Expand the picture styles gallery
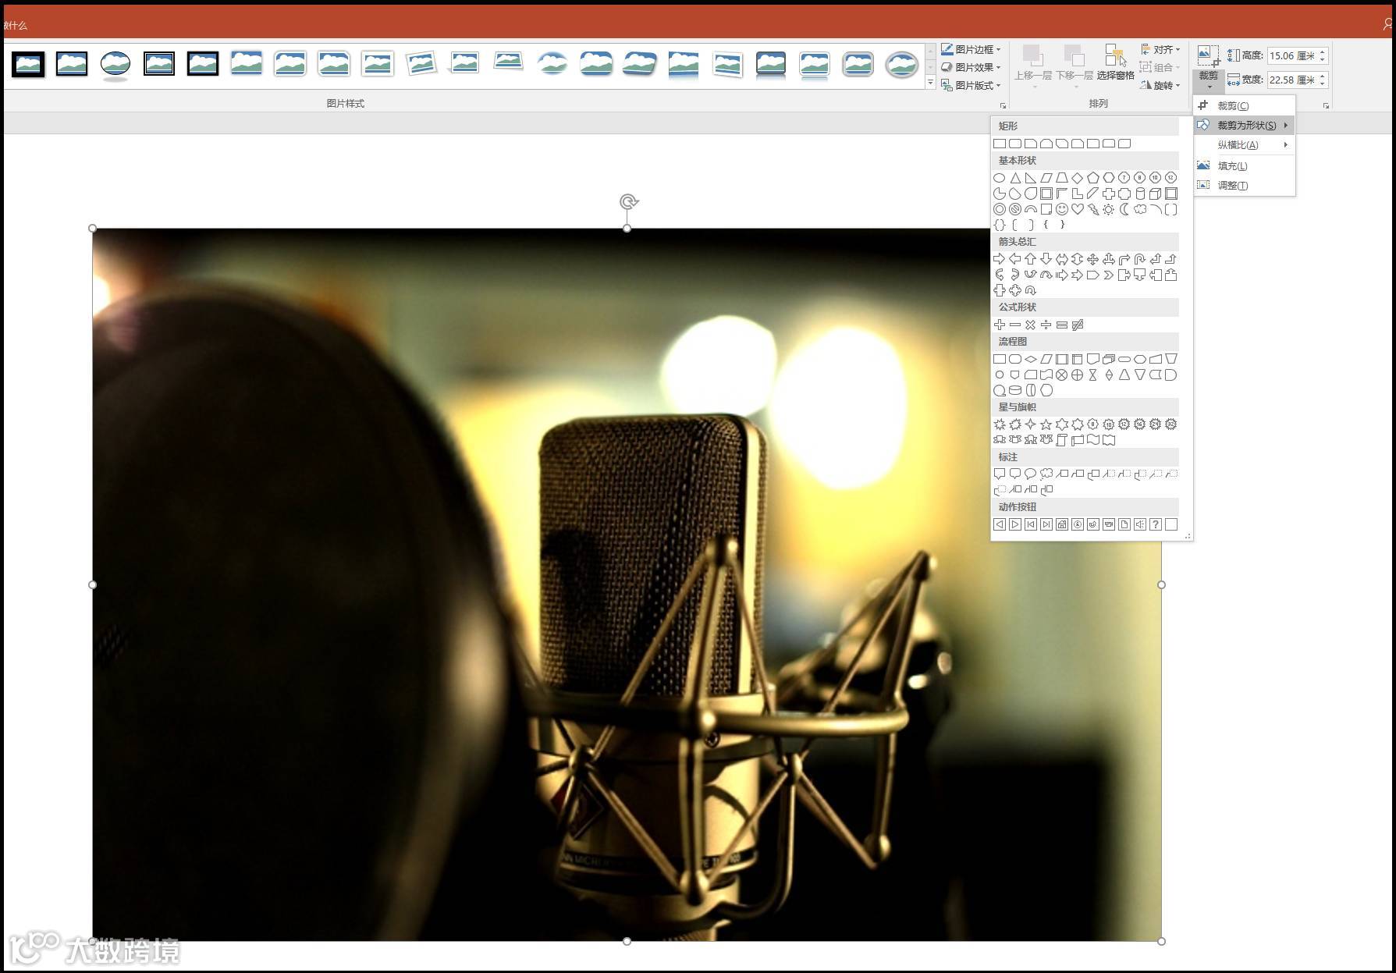The image size is (1396, 973). (930, 83)
